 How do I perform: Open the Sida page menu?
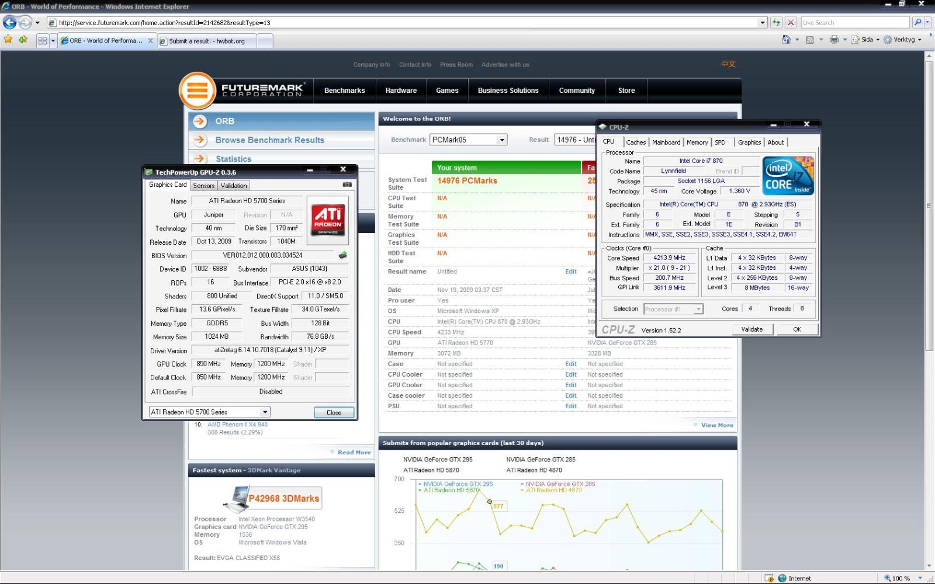click(865, 40)
